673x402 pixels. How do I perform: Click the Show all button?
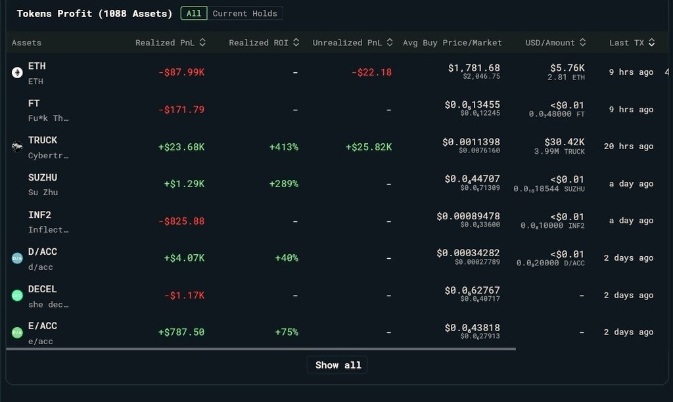[338, 365]
